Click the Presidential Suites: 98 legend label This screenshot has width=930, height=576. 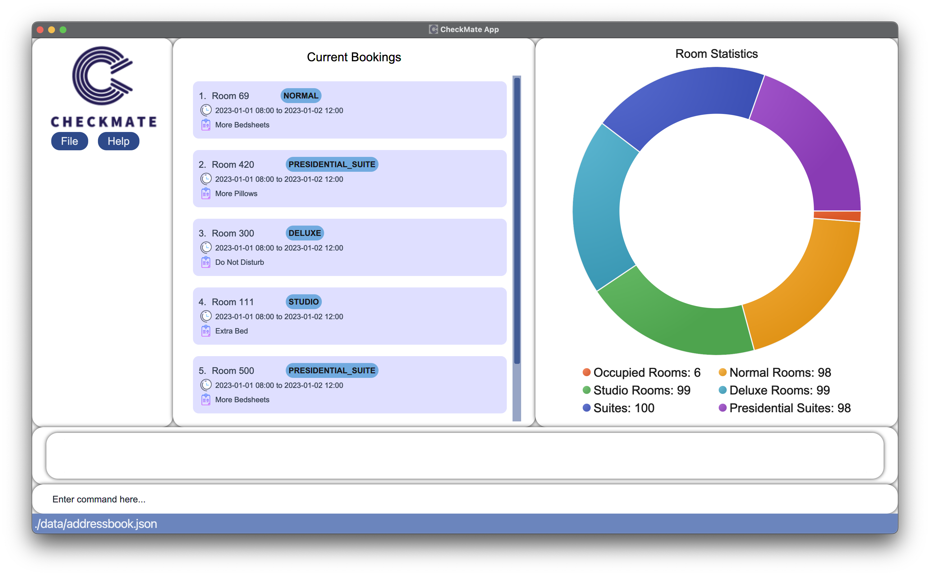[790, 408]
